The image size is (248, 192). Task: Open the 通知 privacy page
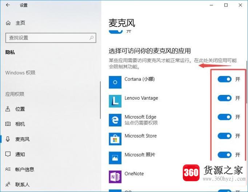click(x=20, y=154)
